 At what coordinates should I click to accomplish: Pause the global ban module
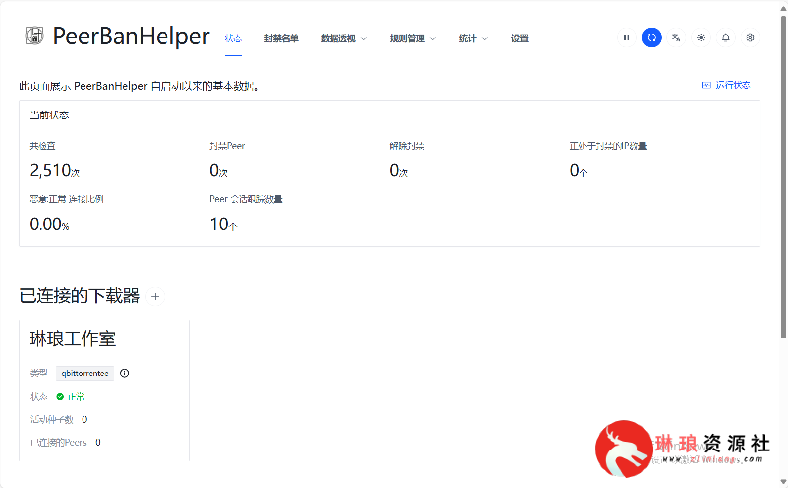pyautogui.click(x=627, y=38)
